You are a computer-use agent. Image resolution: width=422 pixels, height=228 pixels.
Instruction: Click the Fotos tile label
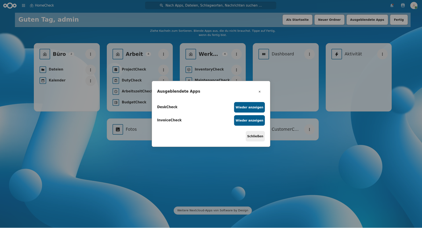(x=131, y=129)
